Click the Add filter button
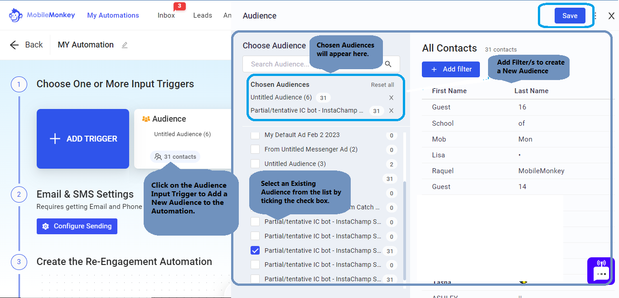Image resolution: width=619 pixels, height=298 pixels. [x=451, y=69]
